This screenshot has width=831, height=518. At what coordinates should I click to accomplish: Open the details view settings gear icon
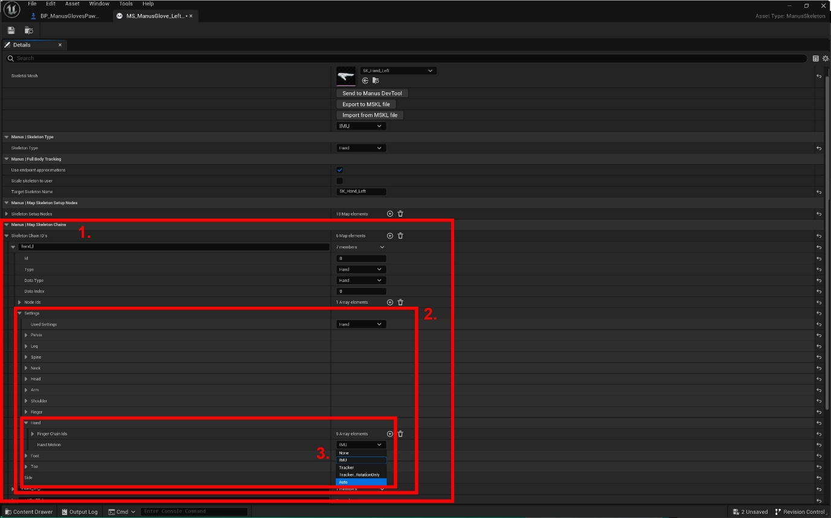[x=825, y=59]
